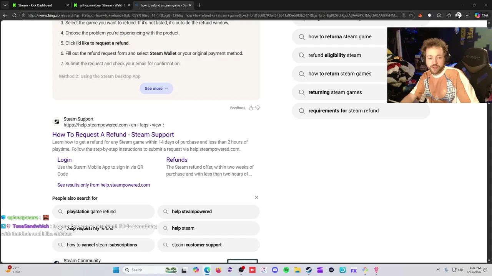Open Microsoft Edge on the taskbar
The image size is (492, 276).
click(207, 270)
